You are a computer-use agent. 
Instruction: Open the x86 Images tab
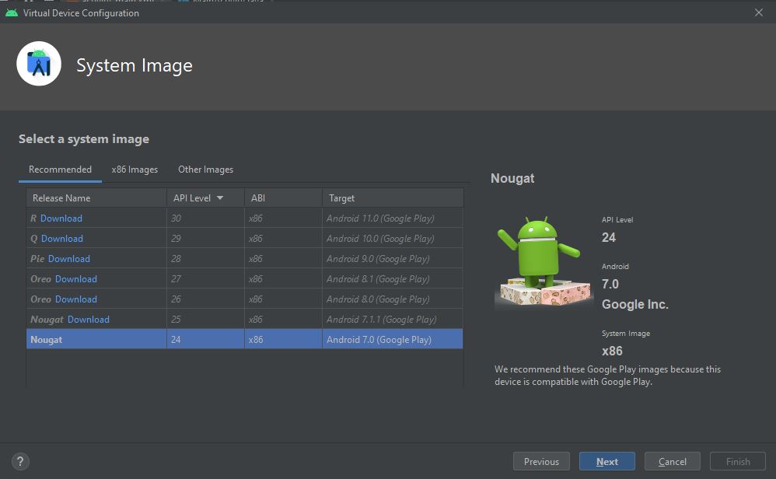135,170
